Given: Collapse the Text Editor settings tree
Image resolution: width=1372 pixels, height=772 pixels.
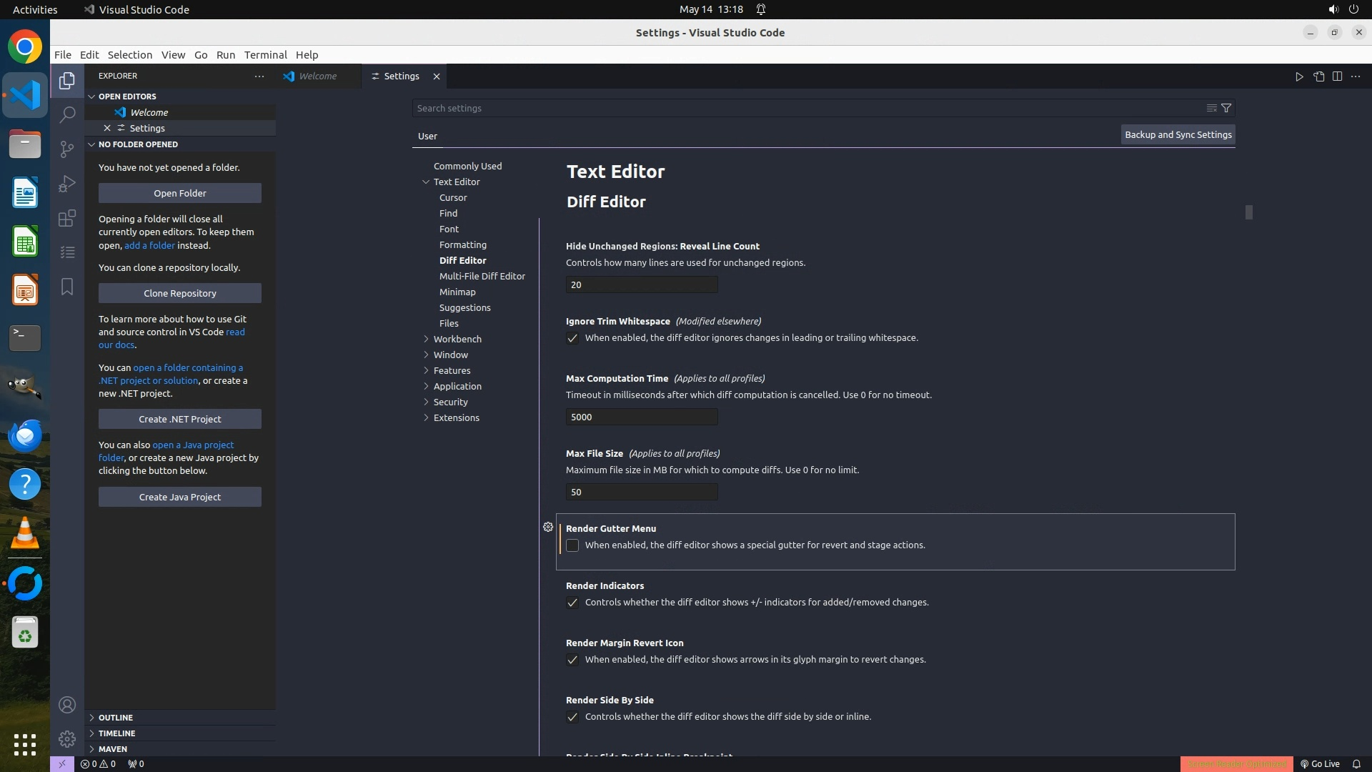Looking at the screenshot, I should point(426,182).
